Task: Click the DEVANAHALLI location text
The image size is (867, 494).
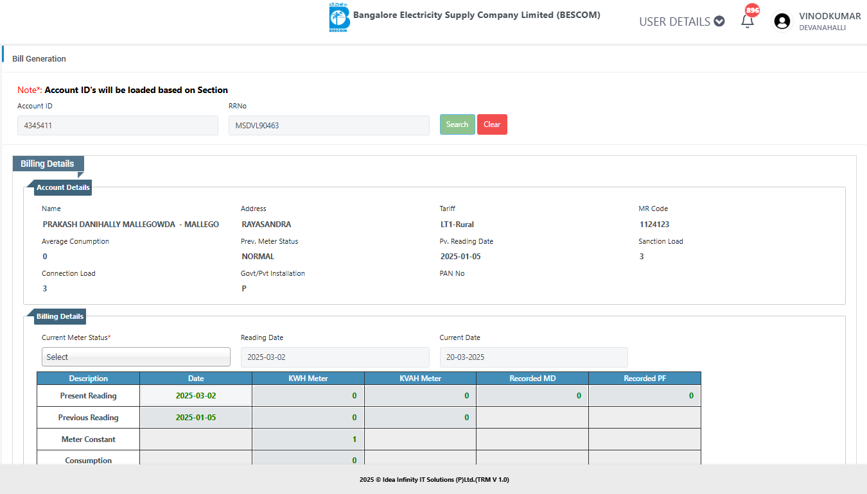Action: click(x=822, y=28)
